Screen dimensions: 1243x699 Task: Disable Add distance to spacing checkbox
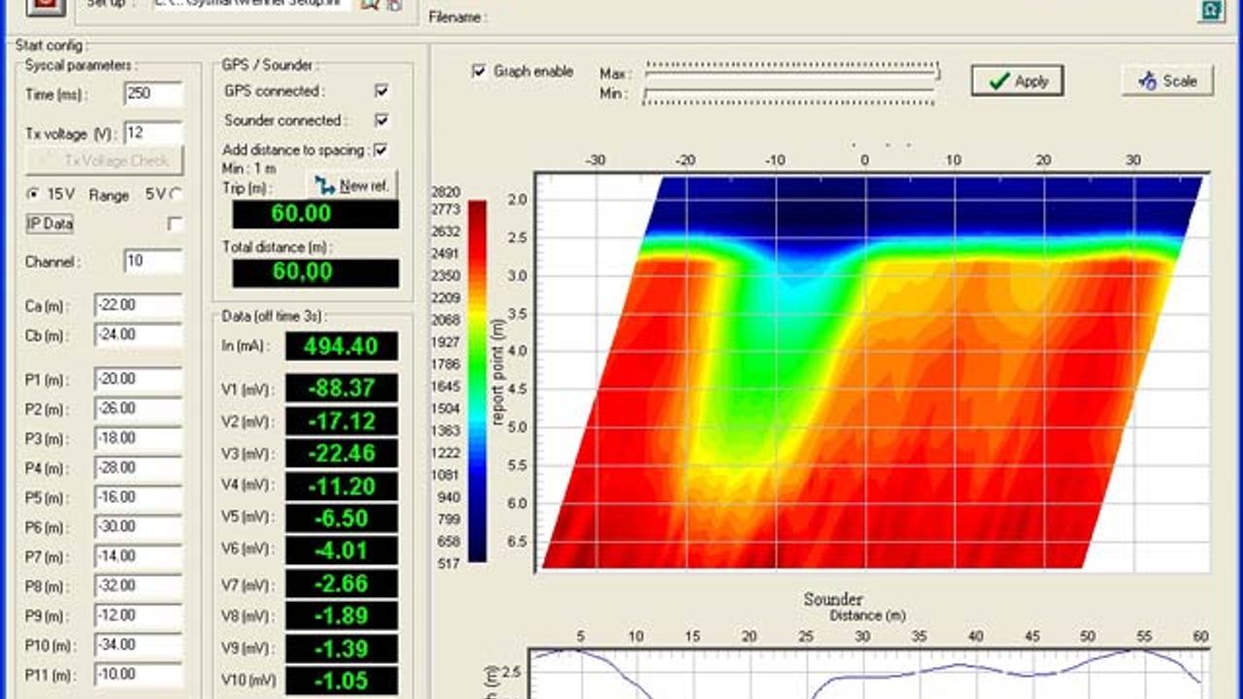pyautogui.click(x=381, y=150)
